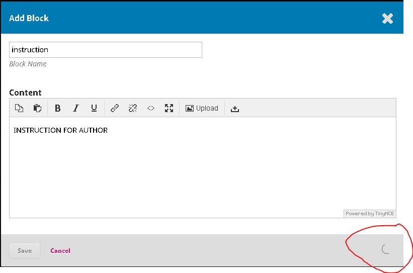This screenshot has height=273, width=413.
Task: Click the Cancel link
Action: pos(60,250)
